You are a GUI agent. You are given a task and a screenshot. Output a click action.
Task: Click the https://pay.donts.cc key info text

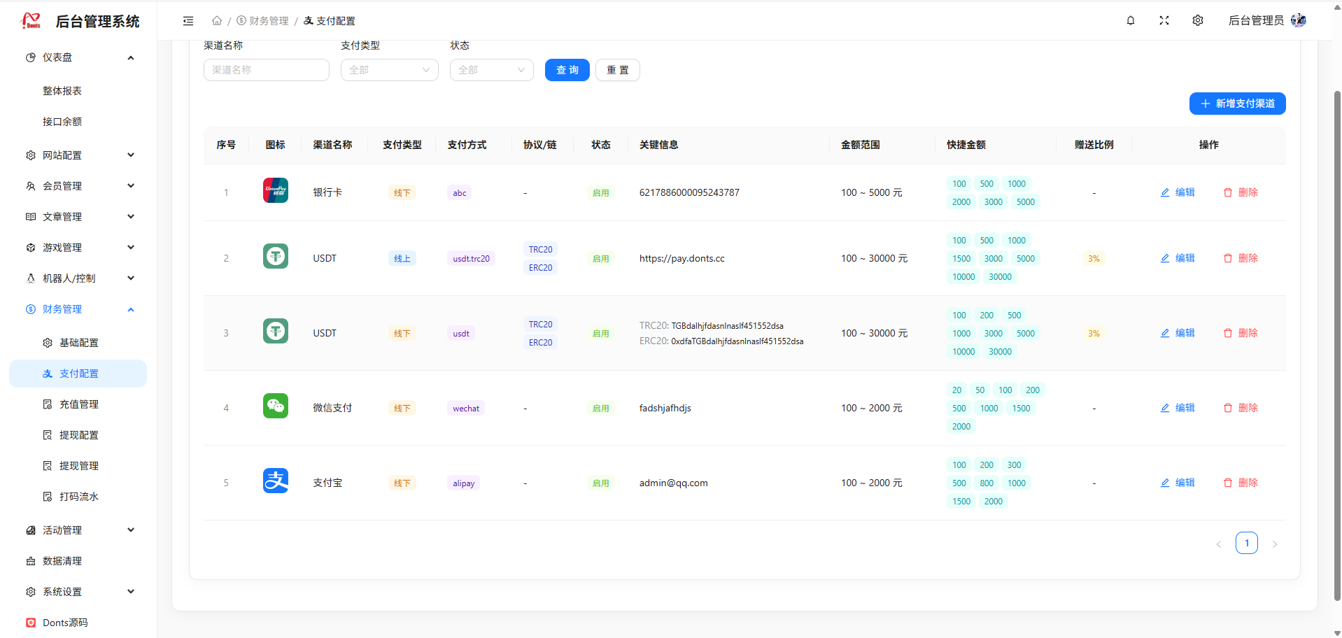click(682, 258)
